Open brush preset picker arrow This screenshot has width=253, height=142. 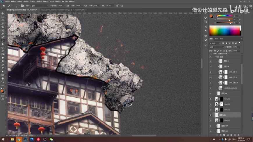(x=19, y=6)
